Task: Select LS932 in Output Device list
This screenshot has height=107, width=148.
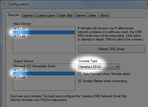Action: point(44,74)
